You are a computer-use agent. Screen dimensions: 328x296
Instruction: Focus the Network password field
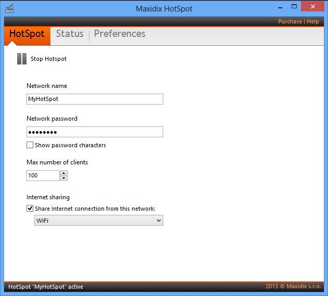95,132
